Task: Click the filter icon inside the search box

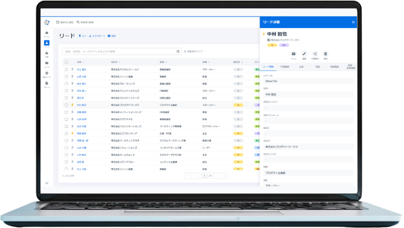Action: [178, 52]
